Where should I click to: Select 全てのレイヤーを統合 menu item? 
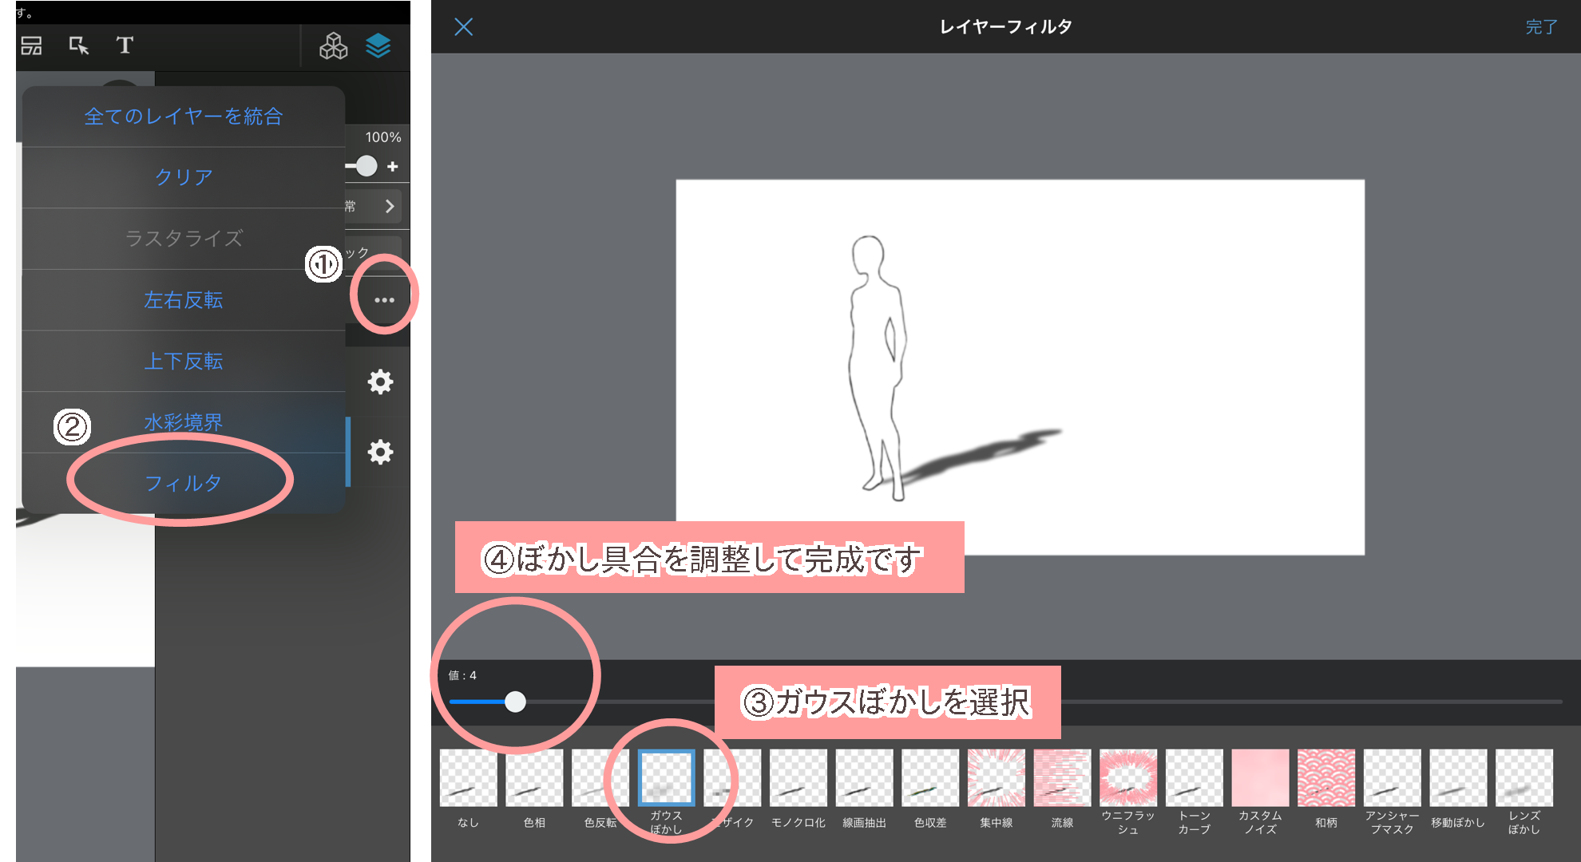pos(184,117)
